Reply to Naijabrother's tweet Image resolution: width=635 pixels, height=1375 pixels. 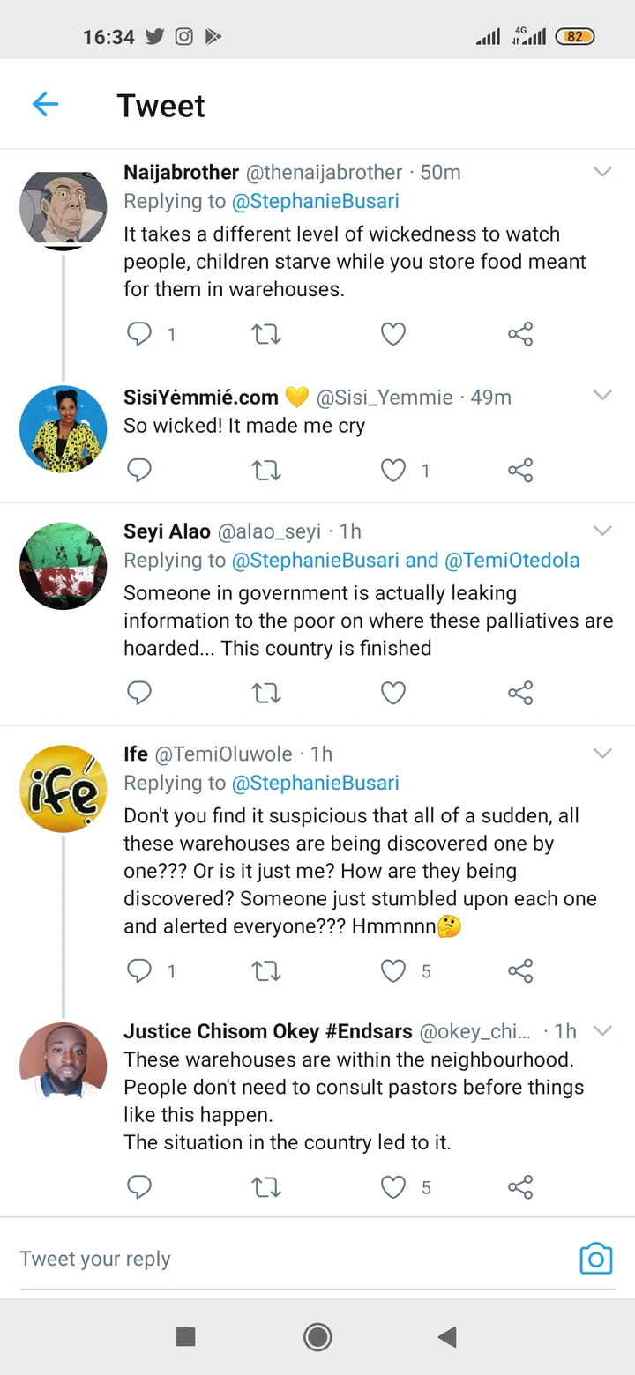[139, 334]
